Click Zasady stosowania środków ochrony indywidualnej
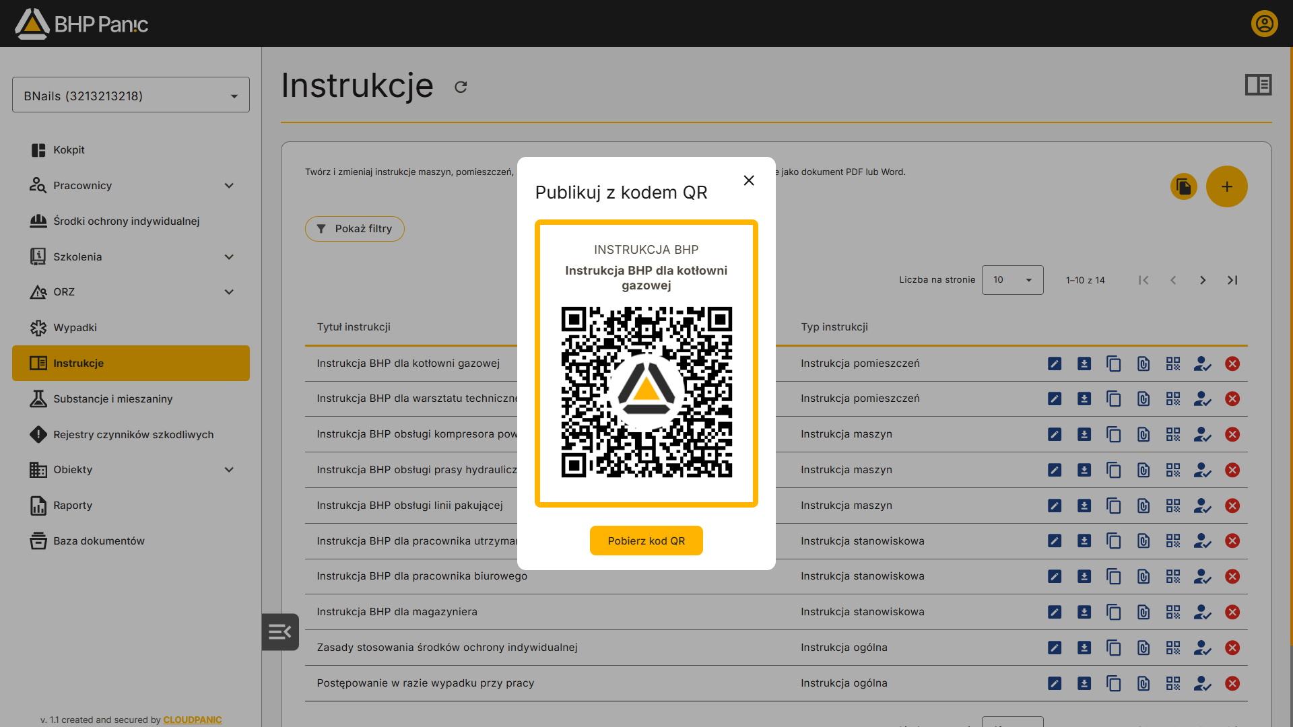Screen dimensions: 1293x727 pyautogui.click(x=447, y=648)
